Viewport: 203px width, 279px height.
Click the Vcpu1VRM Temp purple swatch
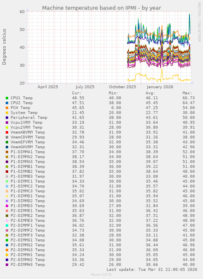(x=7, y=123)
